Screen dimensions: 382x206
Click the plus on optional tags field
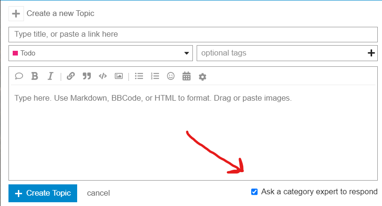click(371, 53)
